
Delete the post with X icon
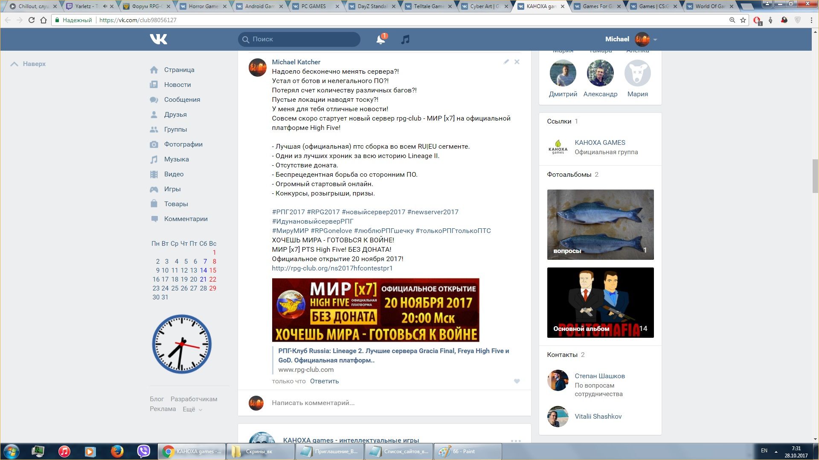(x=517, y=62)
